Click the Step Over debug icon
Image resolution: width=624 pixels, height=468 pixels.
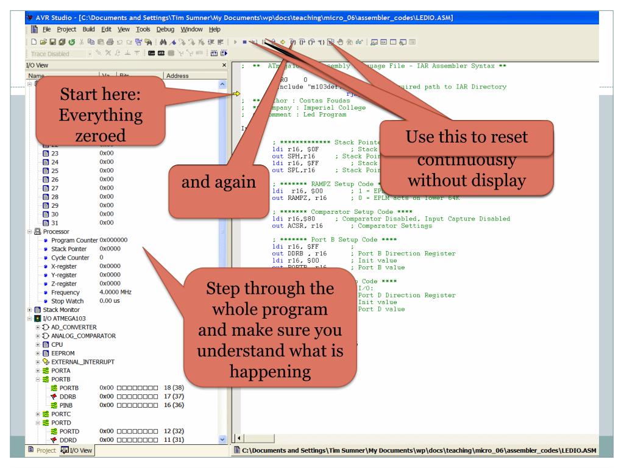(302, 42)
